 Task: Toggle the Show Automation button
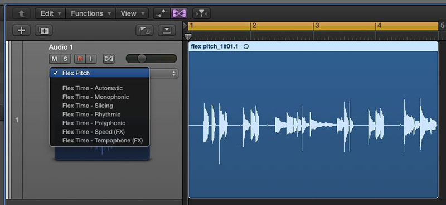(162, 13)
